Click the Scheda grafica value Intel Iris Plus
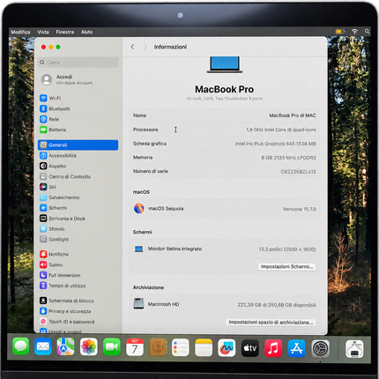The height and width of the screenshot is (379, 379). point(276,144)
